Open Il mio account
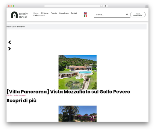The height and width of the screenshot is (131, 155). tap(39, 15)
